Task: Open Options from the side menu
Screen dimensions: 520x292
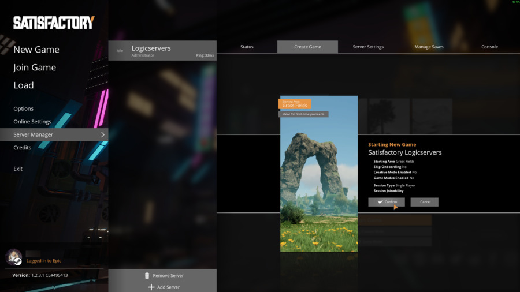Action: coord(23,108)
